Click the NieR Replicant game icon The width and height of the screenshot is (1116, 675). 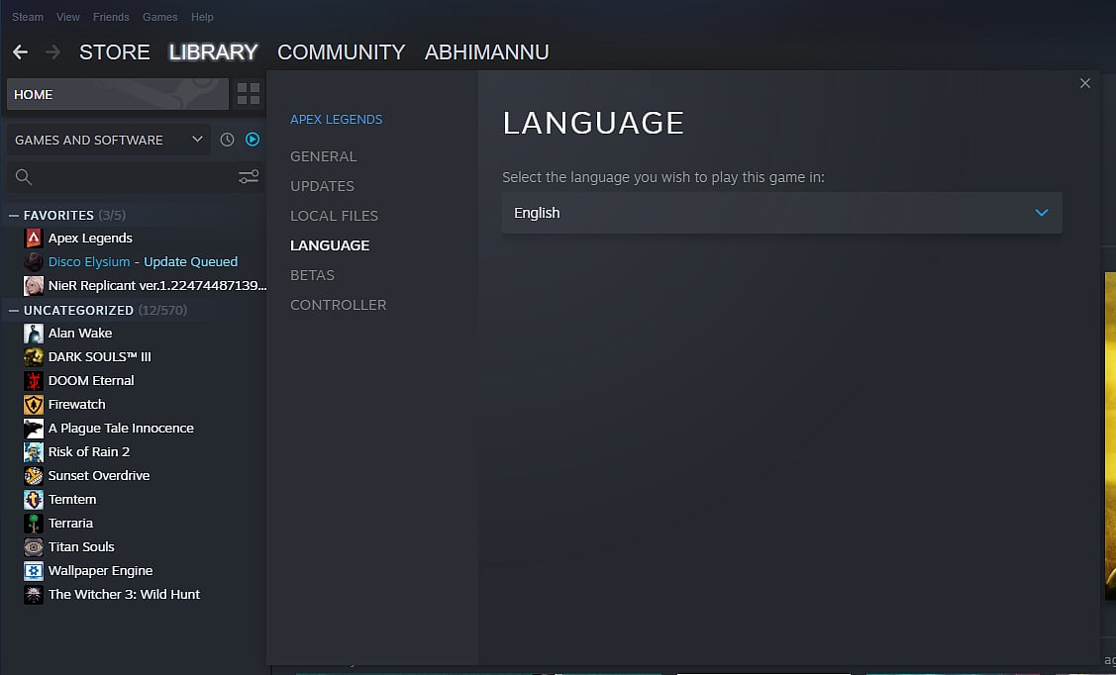(34, 286)
